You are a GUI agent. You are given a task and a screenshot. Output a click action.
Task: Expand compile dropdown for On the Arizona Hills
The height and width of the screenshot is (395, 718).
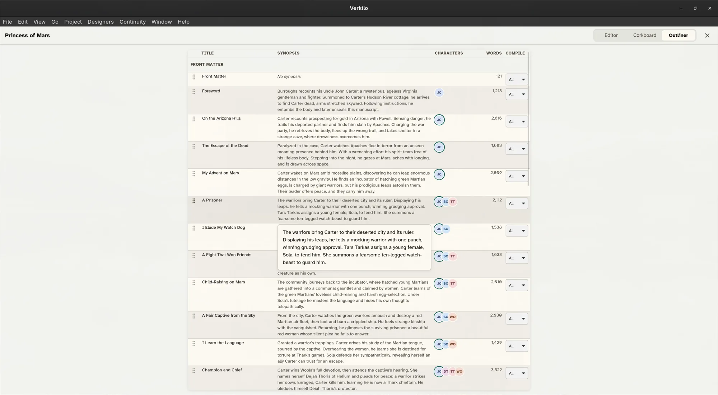[x=517, y=122]
